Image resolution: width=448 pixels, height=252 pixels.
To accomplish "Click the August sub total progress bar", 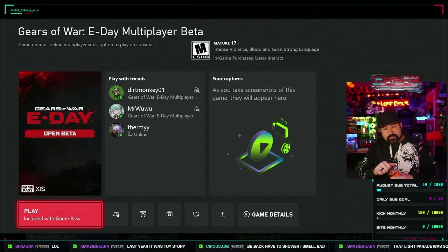I will [x=409, y=190].
